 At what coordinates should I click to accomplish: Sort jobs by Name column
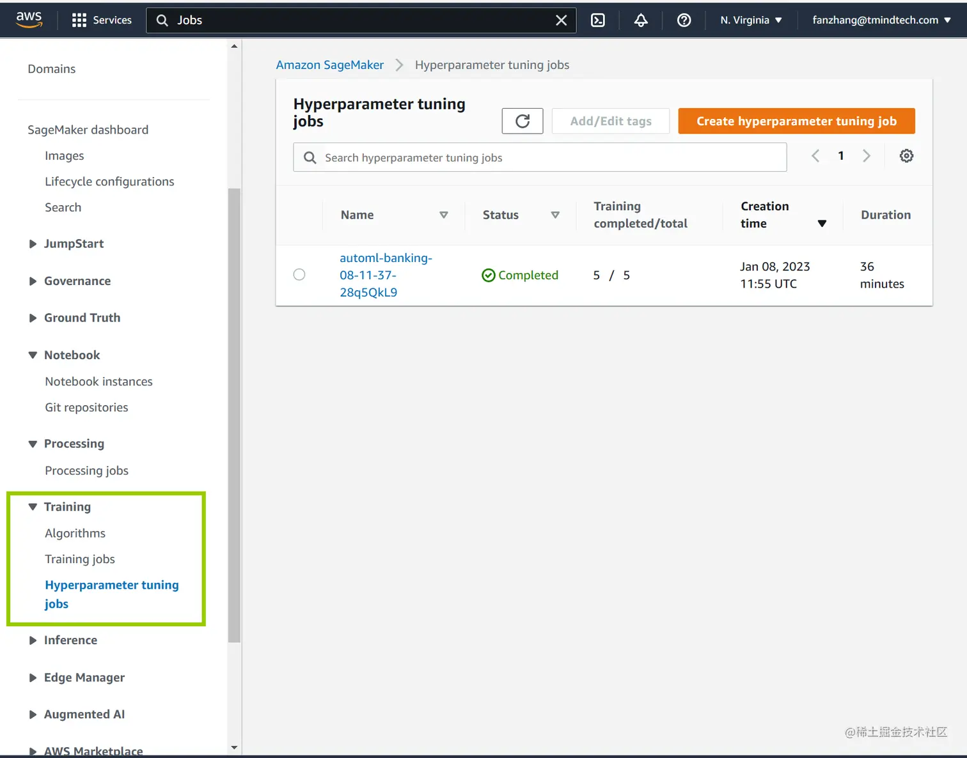pyautogui.click(x=444, y=215)
